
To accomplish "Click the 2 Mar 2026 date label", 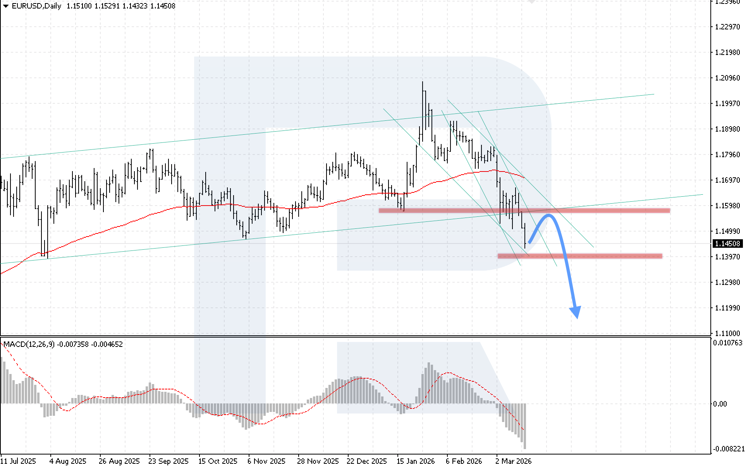I will tap(514, 461).
